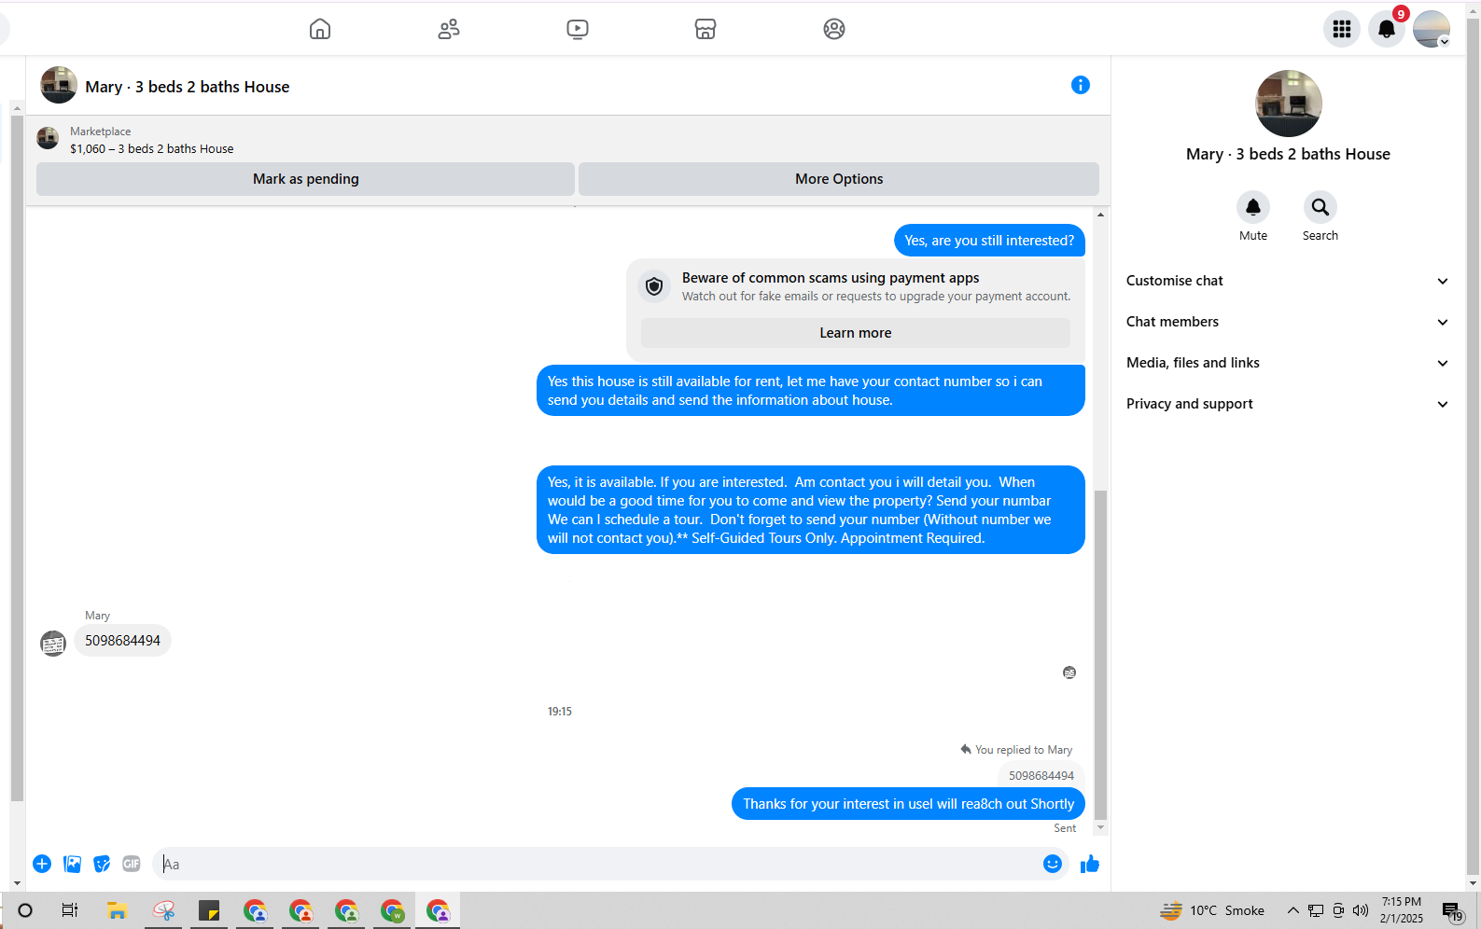The height and width of the screenshot is (929, 1481).
Task: Go to the Facebook Home icon
Action: [320, 29]
